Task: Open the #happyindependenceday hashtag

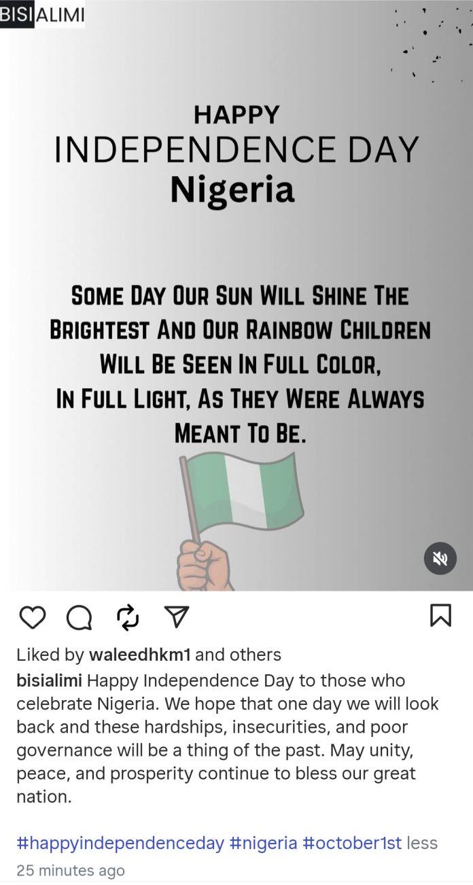Action: [120, 844]
